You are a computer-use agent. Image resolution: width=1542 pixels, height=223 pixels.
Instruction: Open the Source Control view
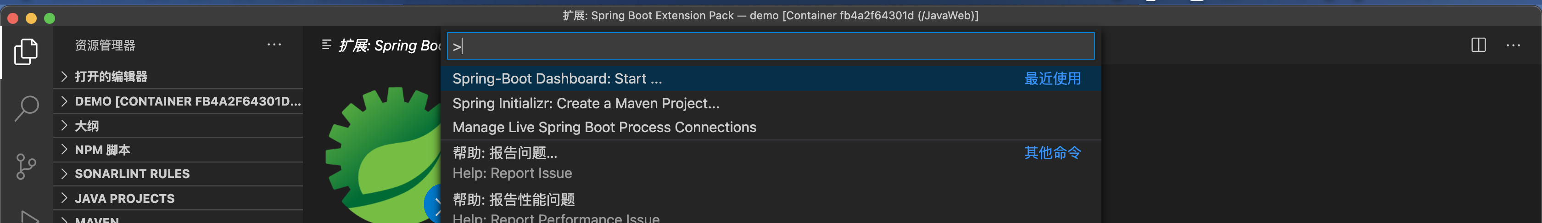point(26,166)
